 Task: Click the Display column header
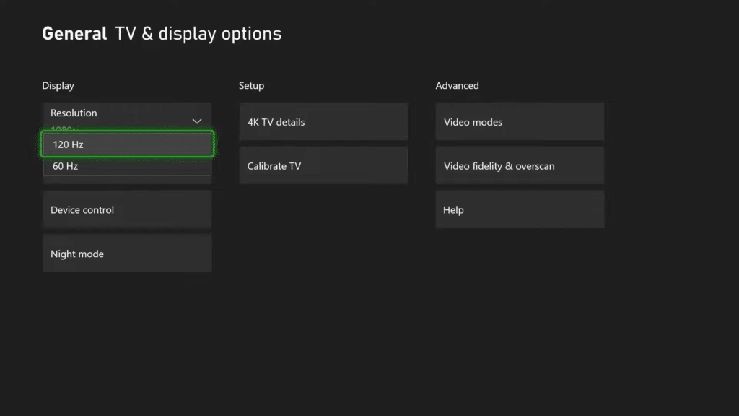pyautogui.click(x=58, y=85)
